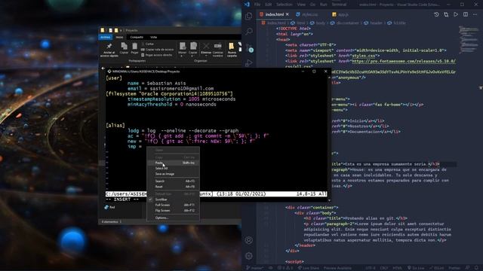The height and width of the screenshot is (271, 483).
Task: Click Copiar ruta de acceso in ribbon
Action: pos(157,50)
